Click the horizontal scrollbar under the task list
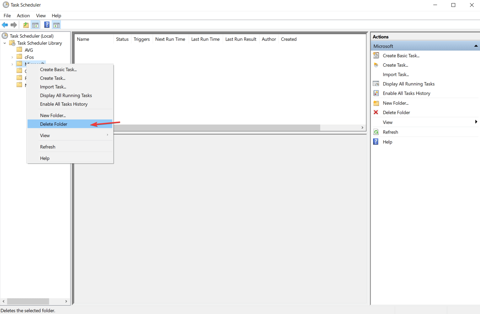Viewport: 480px width, 314px height. 218,127
